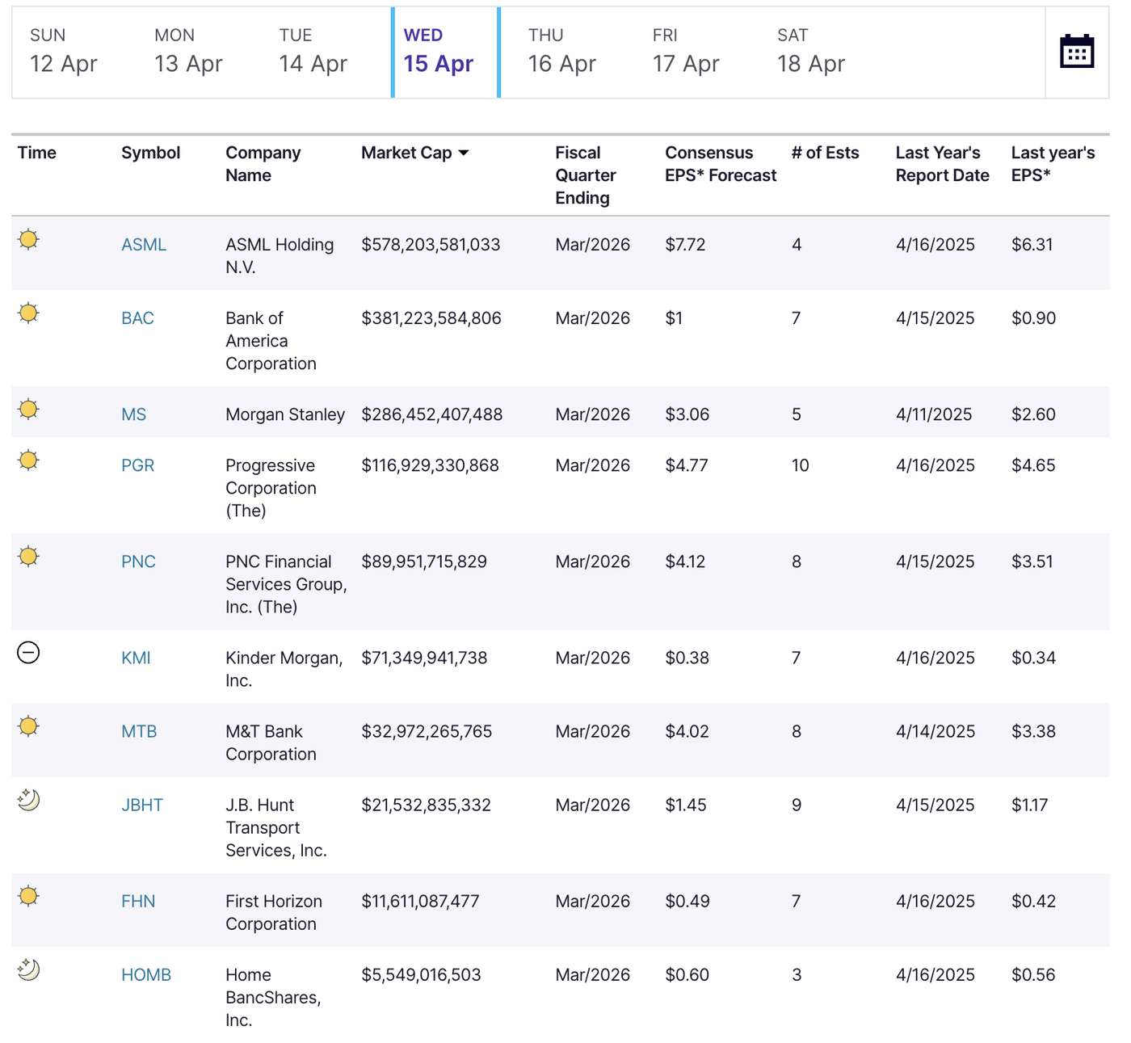The width and height of the screenshot is (1131, 1043).
Task: Click the company name Home BancShares, Inc.
Action: click(273, 998)
